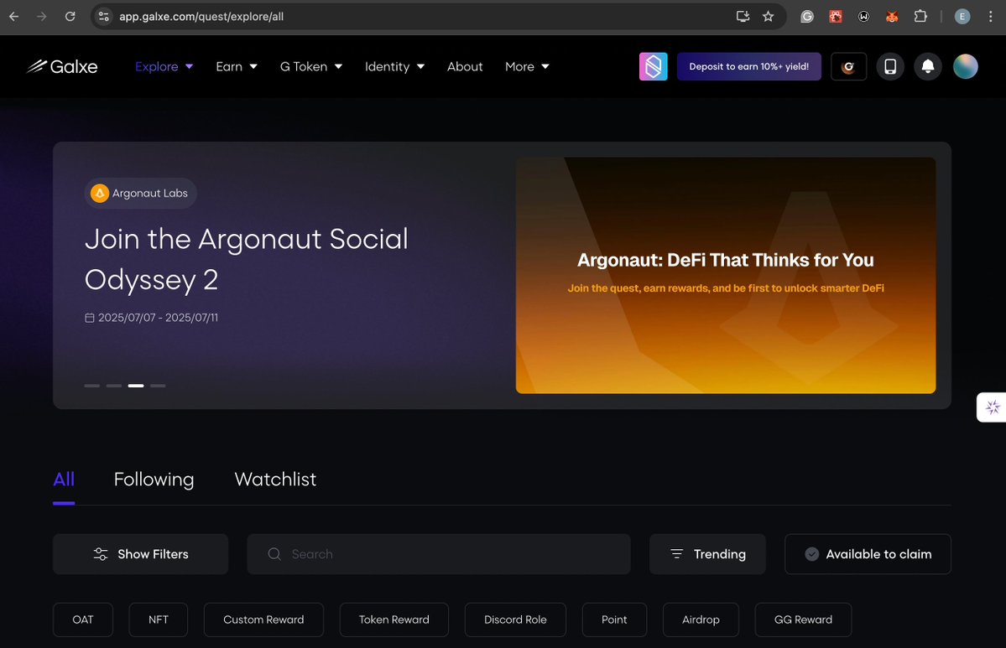Image resolution: width=1006 pixels, height=648 pixels.
Task: Open the Extensions puzzle menu
Action: click(x=920, y=17)
